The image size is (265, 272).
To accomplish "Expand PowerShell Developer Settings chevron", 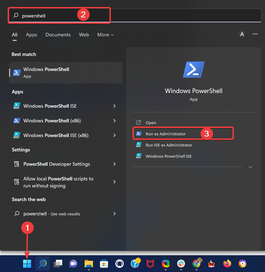I will point(114,164).
